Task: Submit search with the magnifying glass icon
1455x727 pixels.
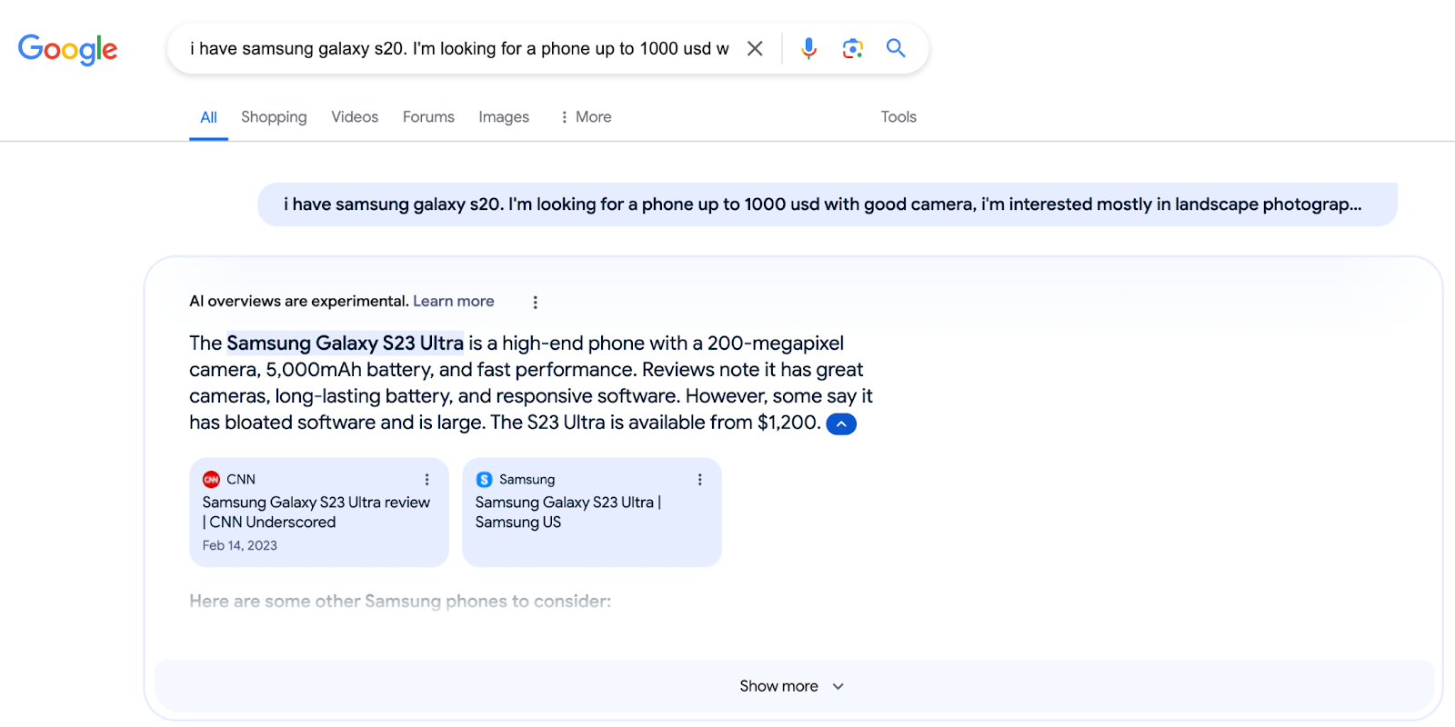Action: [x=896, y=48]
